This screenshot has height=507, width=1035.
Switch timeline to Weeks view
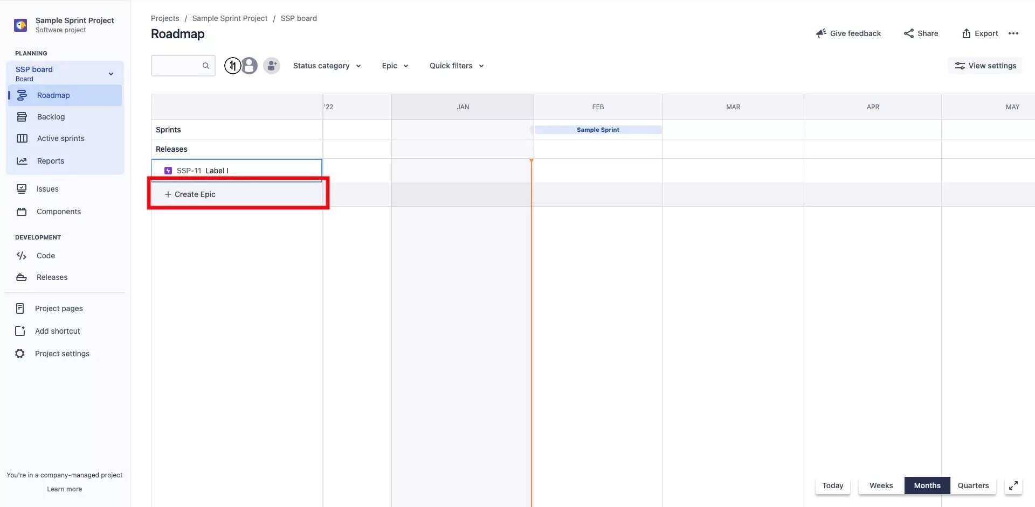tap(881, 485)
